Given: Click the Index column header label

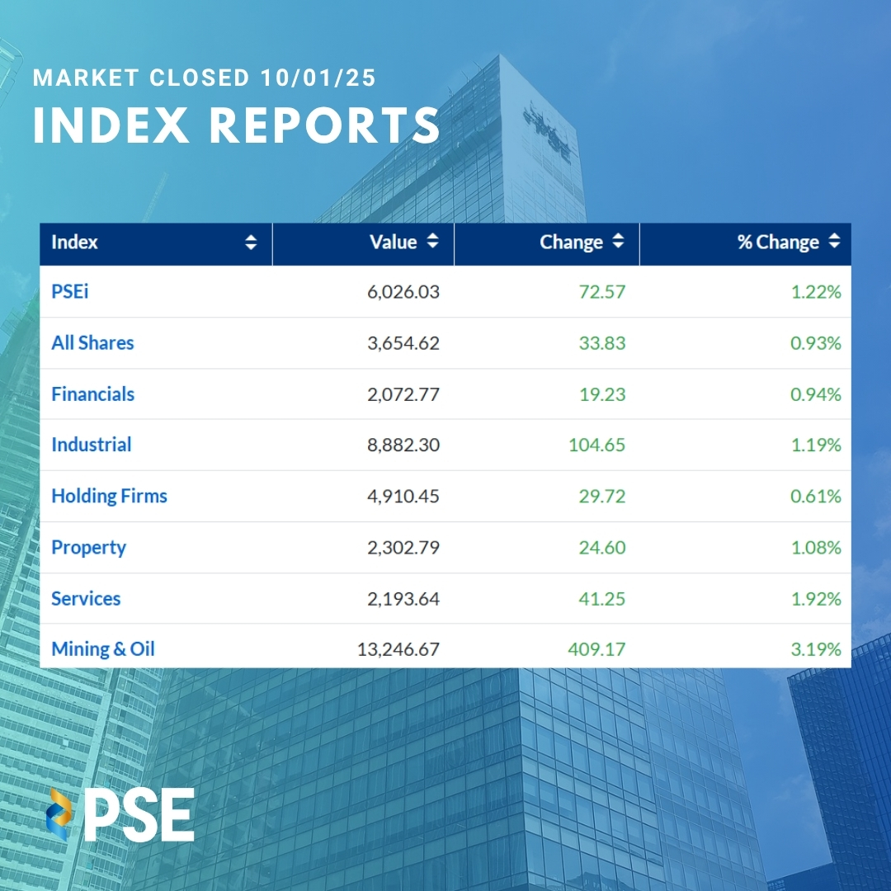Looking at the screenshot, I should [x=75, y=243].
